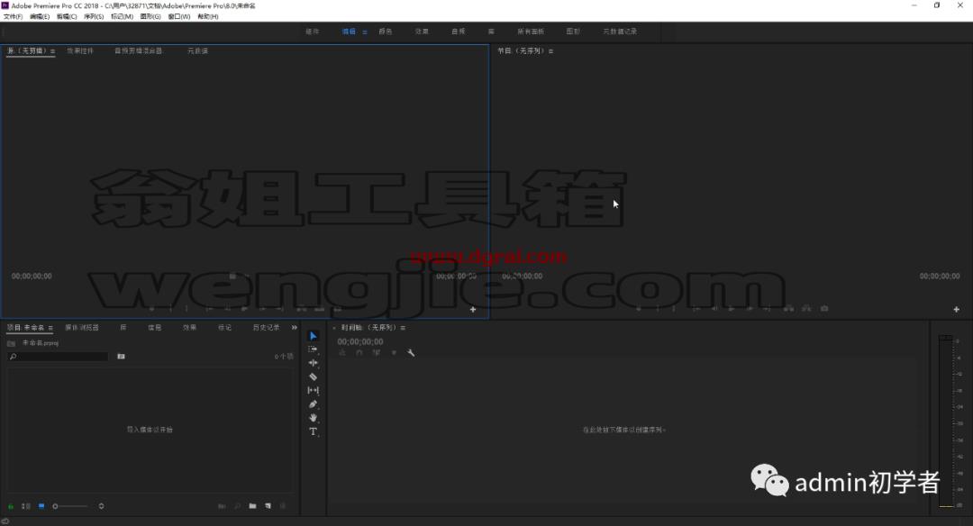
Task: Open the 剪辑(C) menu
Action: (67, 17)
